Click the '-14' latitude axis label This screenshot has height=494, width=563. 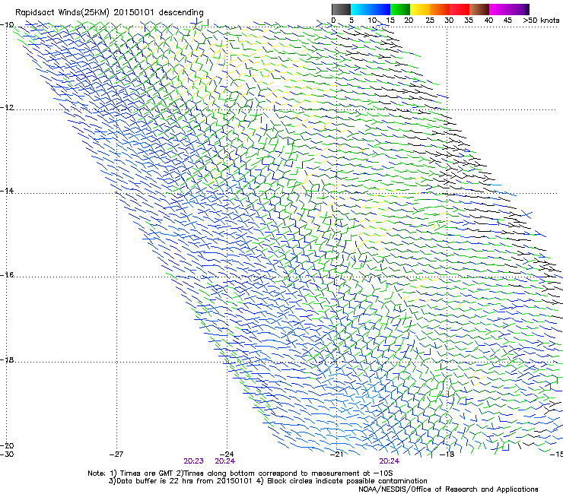(7, 191)
